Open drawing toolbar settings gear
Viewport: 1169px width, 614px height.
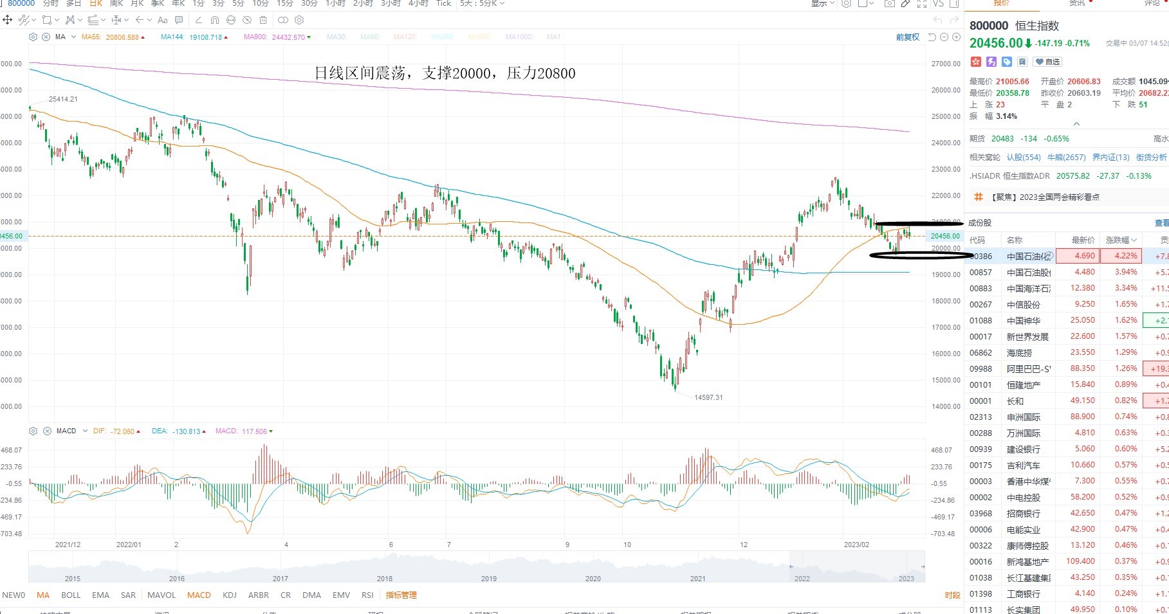pyautogui.click(x=299, y=20)
